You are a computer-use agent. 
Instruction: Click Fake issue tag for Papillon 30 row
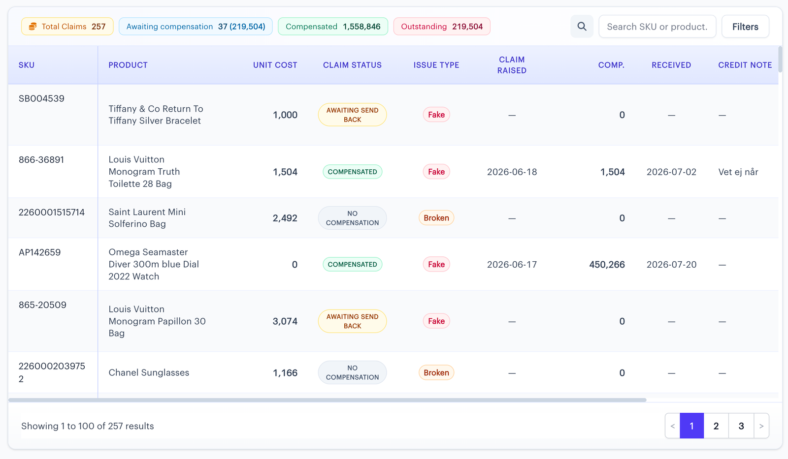[x=436, y=321]
